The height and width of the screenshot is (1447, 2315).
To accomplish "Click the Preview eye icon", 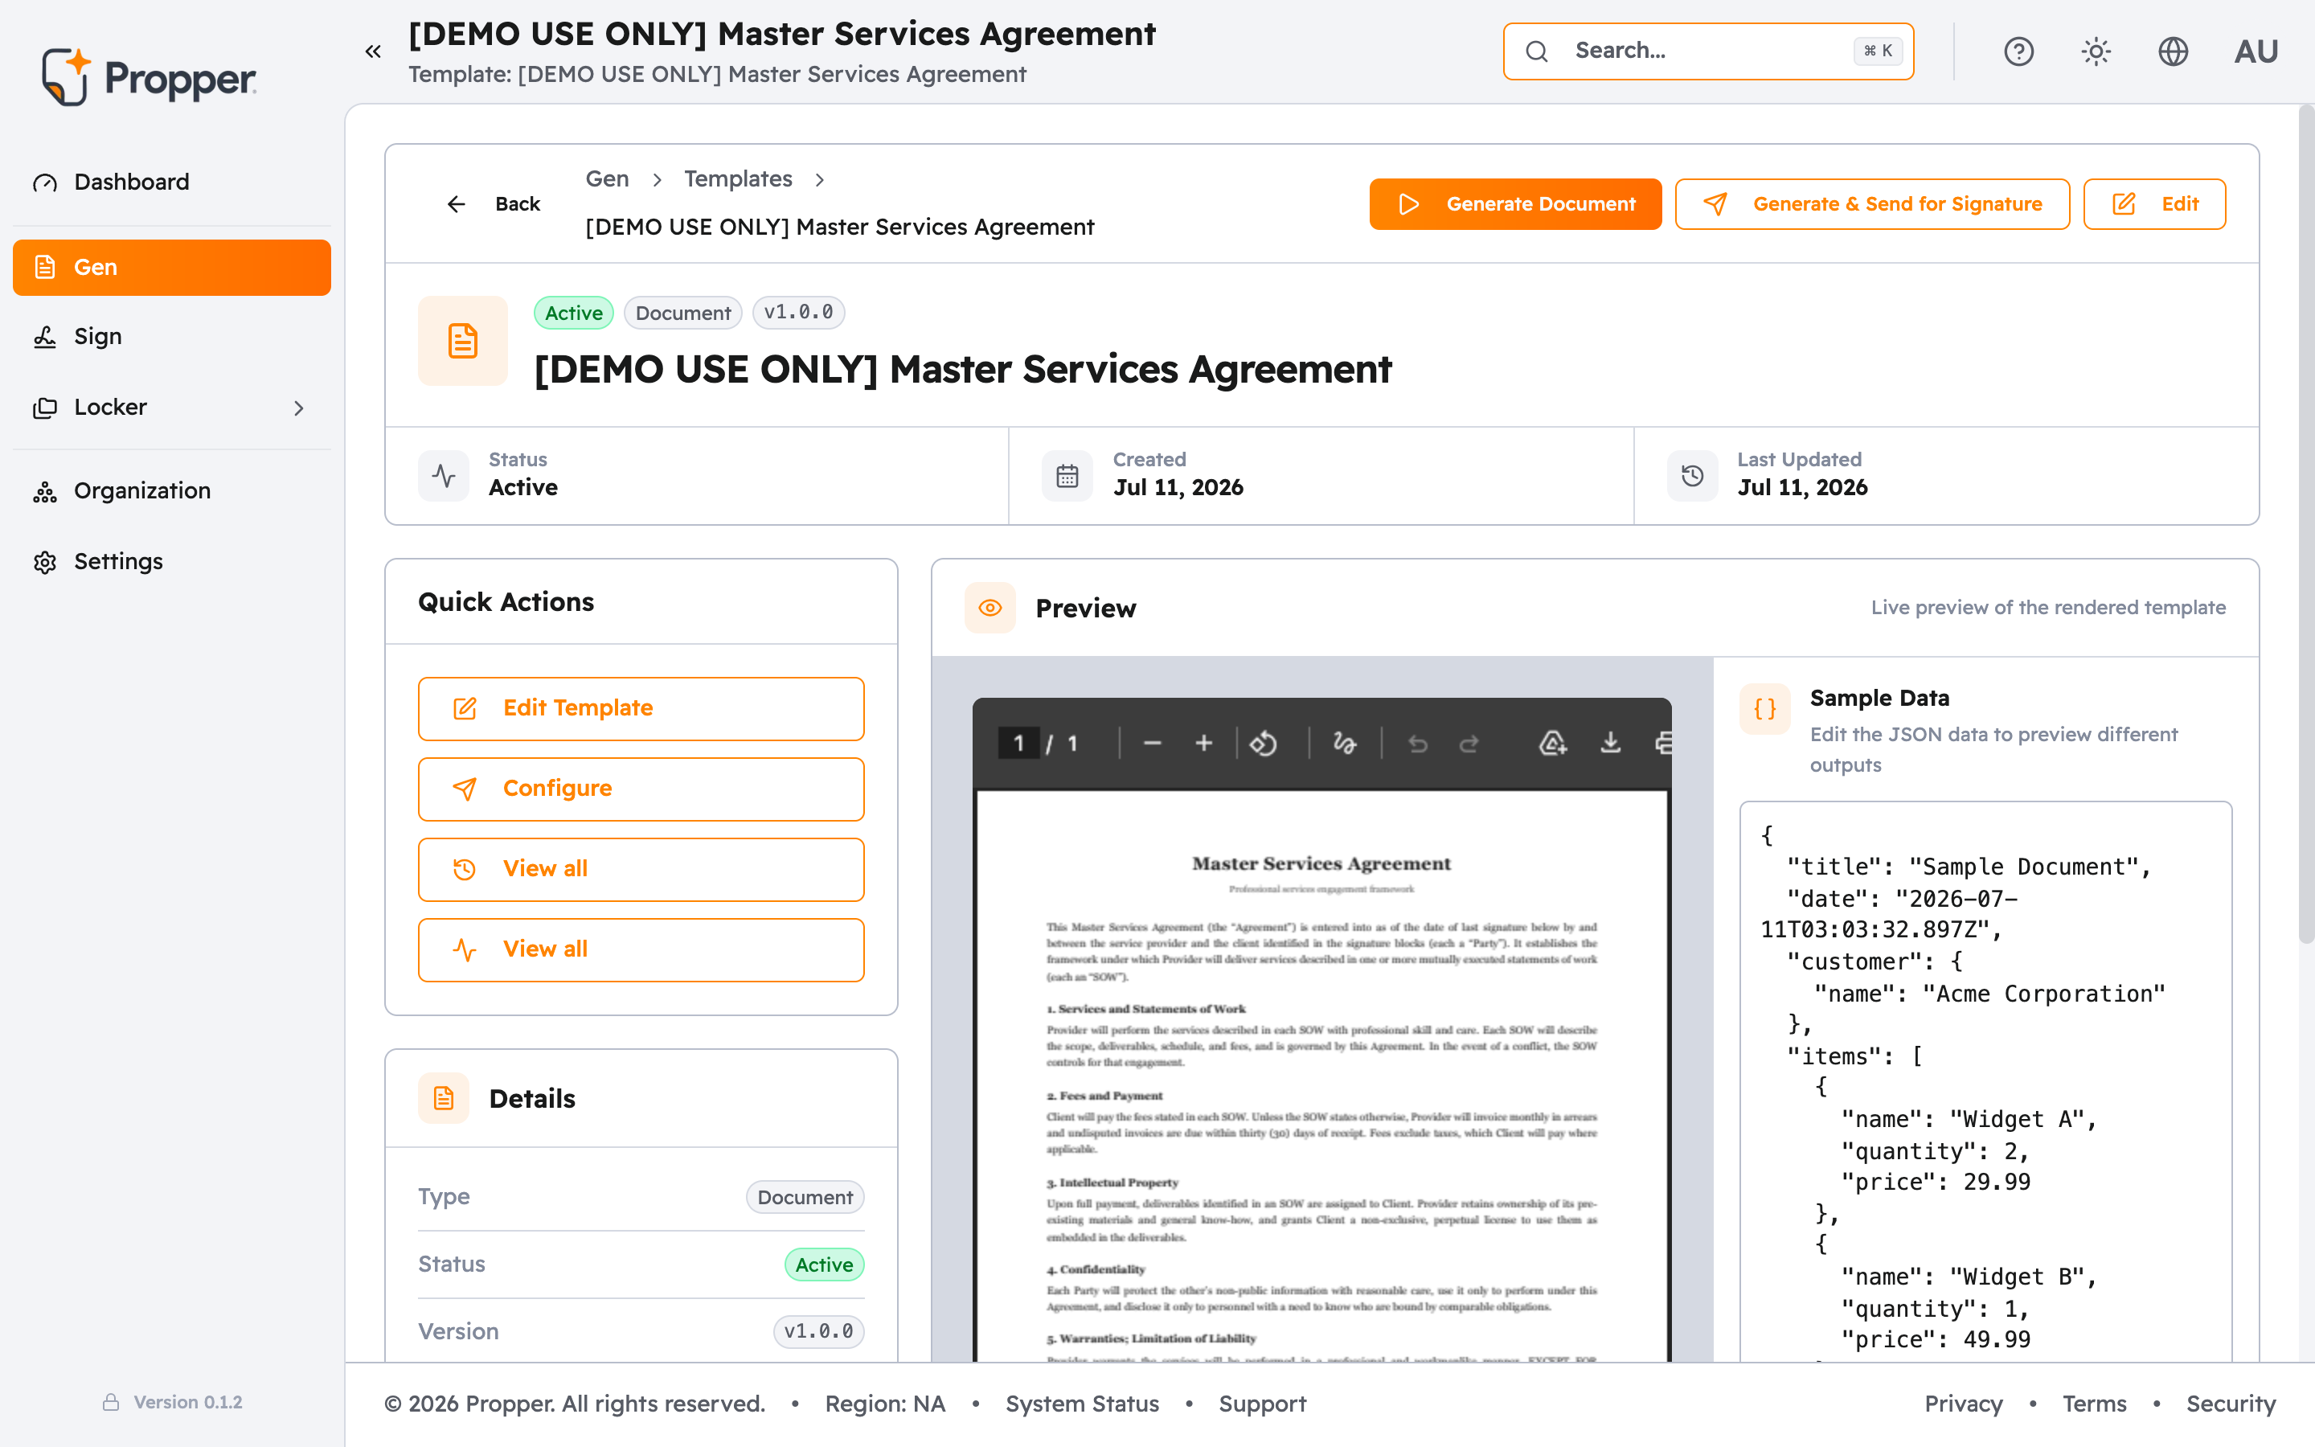I will click(990, 608).
